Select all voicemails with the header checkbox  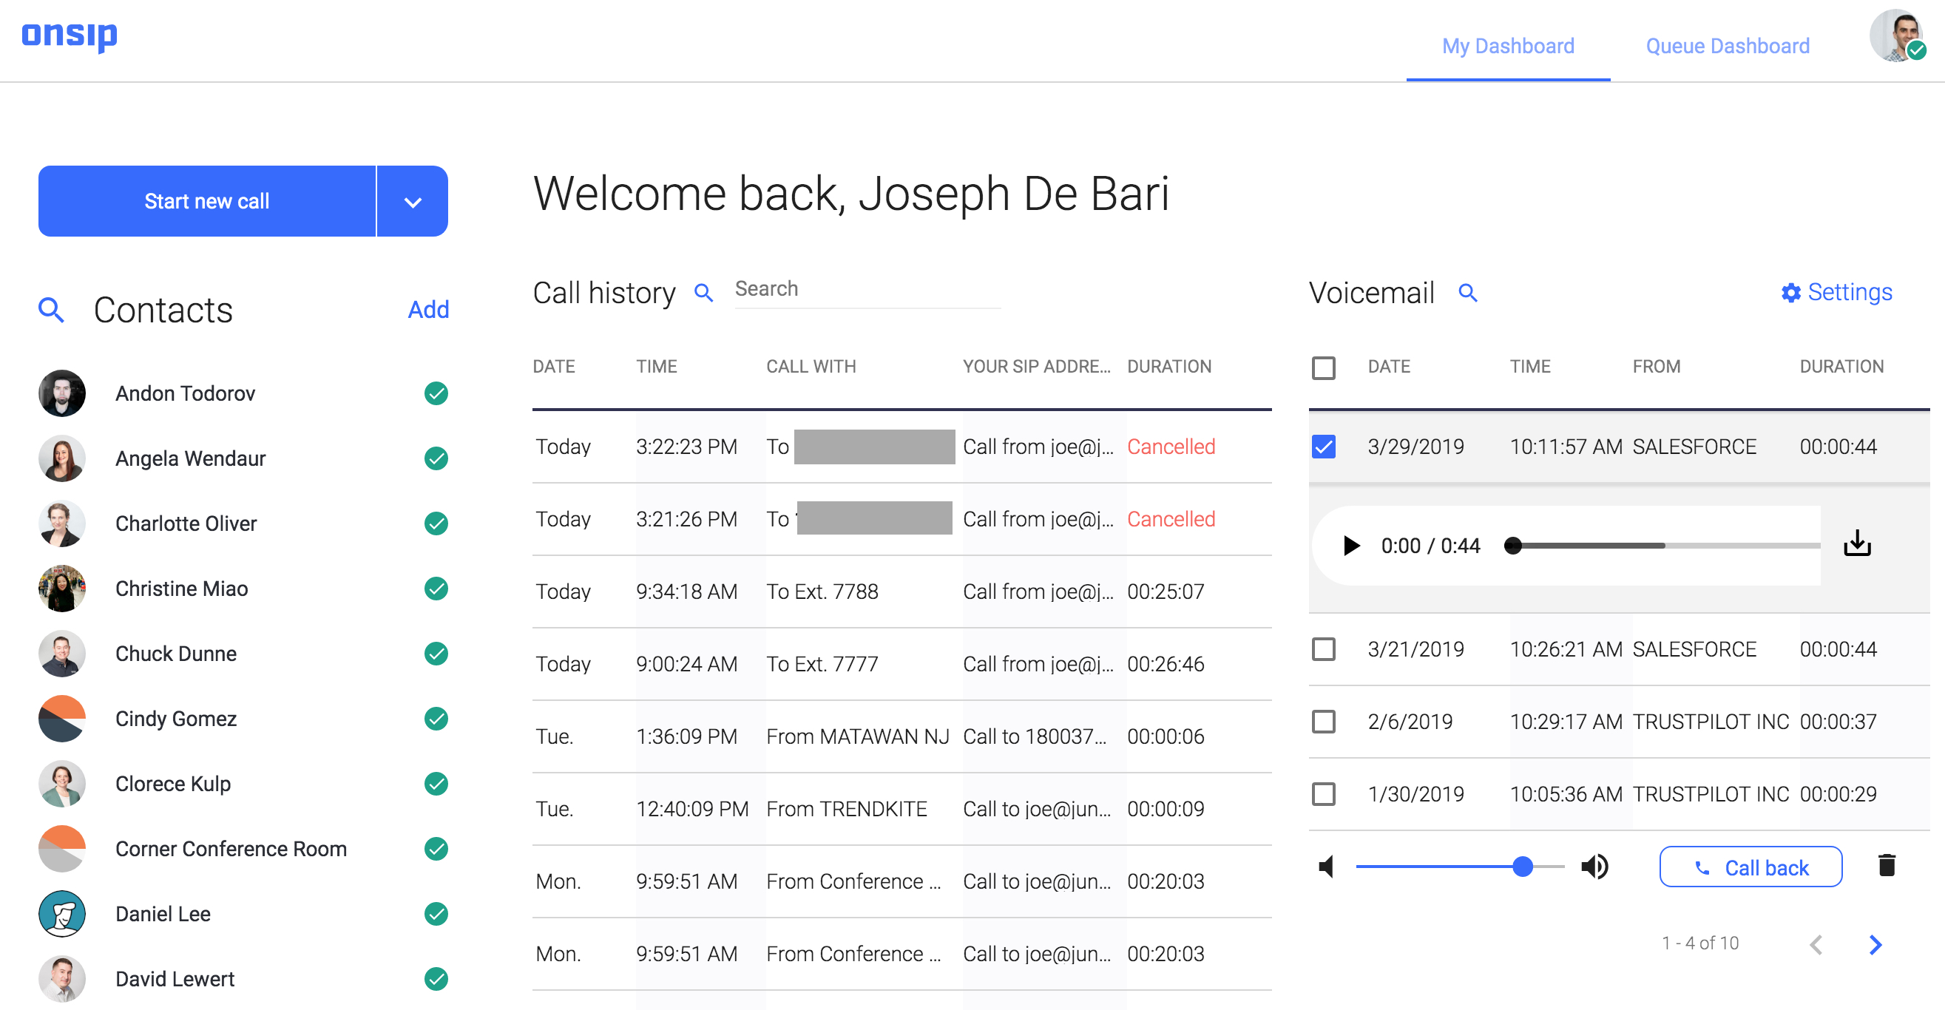1324,367
